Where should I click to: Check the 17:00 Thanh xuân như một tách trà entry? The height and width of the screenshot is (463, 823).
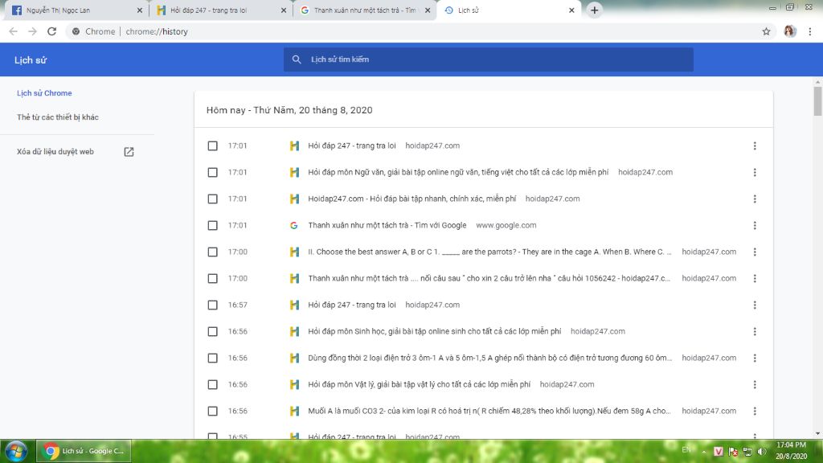[212, 278]
